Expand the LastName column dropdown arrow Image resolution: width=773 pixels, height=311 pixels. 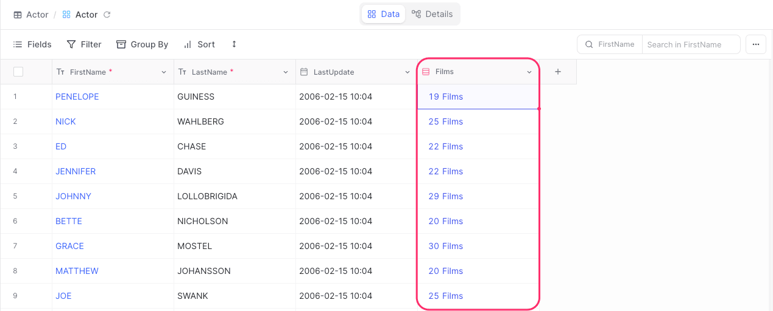tap(285, 72)
